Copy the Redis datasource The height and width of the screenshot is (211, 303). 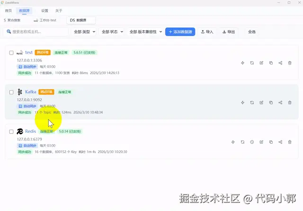[x=271, y=142]
